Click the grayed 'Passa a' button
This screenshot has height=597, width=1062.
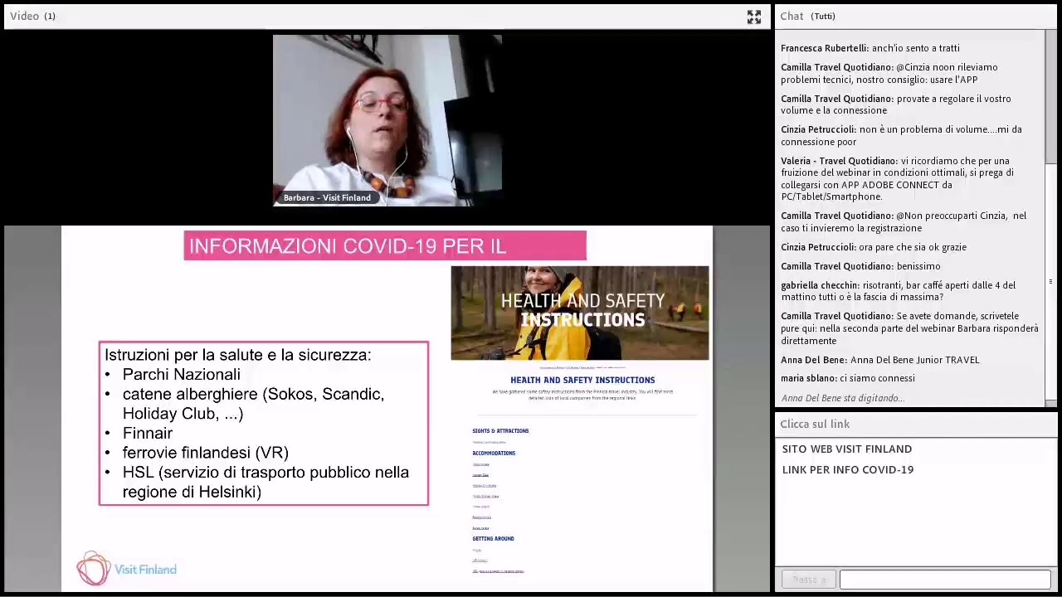(x=809, y=580)
